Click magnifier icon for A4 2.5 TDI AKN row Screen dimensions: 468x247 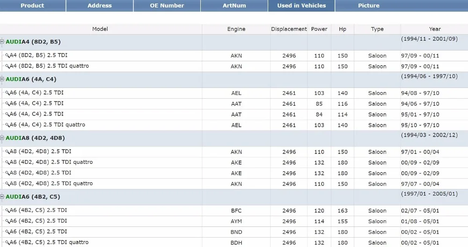(7, 56)
